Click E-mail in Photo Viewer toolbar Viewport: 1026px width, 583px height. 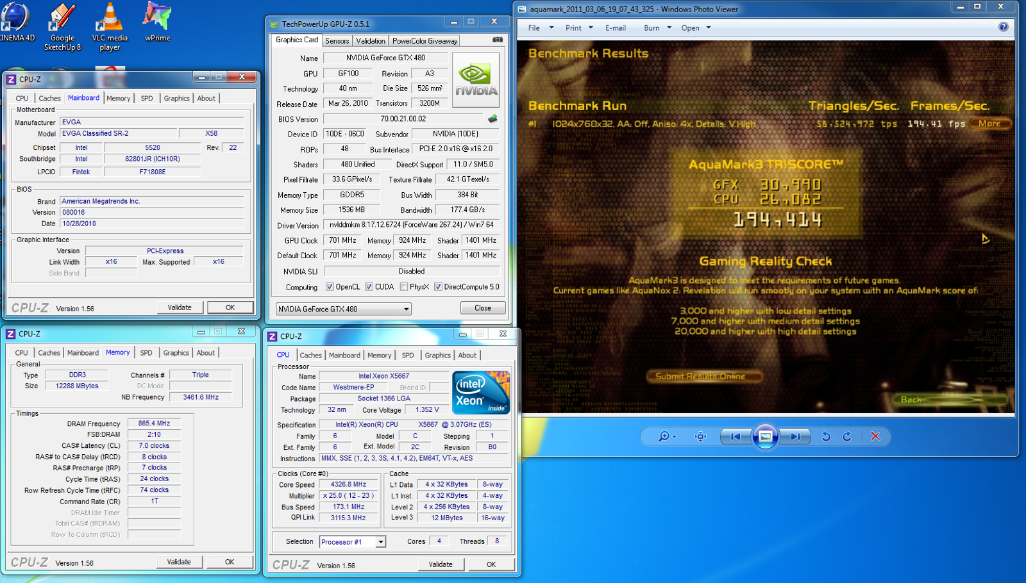[x=616, y=28]
